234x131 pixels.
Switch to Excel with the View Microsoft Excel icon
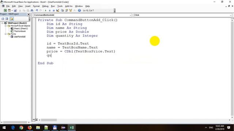5,11
